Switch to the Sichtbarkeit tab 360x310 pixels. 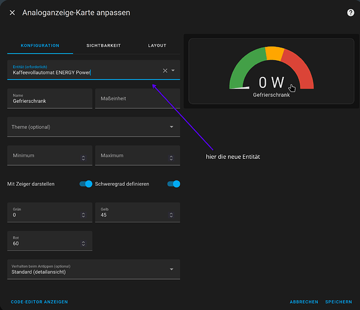click(x=103, y=45)
